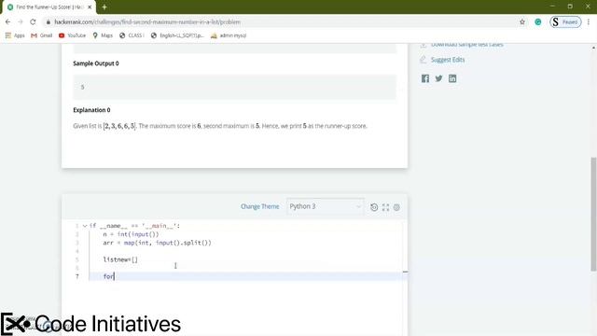Viewport: 597px width, 336px height.
Task: Click the address bar URL
Action: [147, 22]
